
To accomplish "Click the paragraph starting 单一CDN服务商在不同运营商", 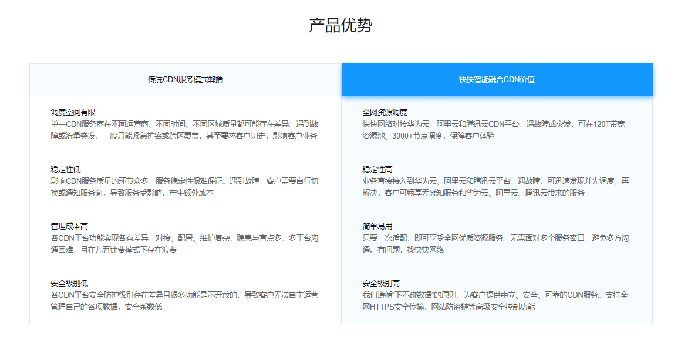I will click(x=184, y=130).
